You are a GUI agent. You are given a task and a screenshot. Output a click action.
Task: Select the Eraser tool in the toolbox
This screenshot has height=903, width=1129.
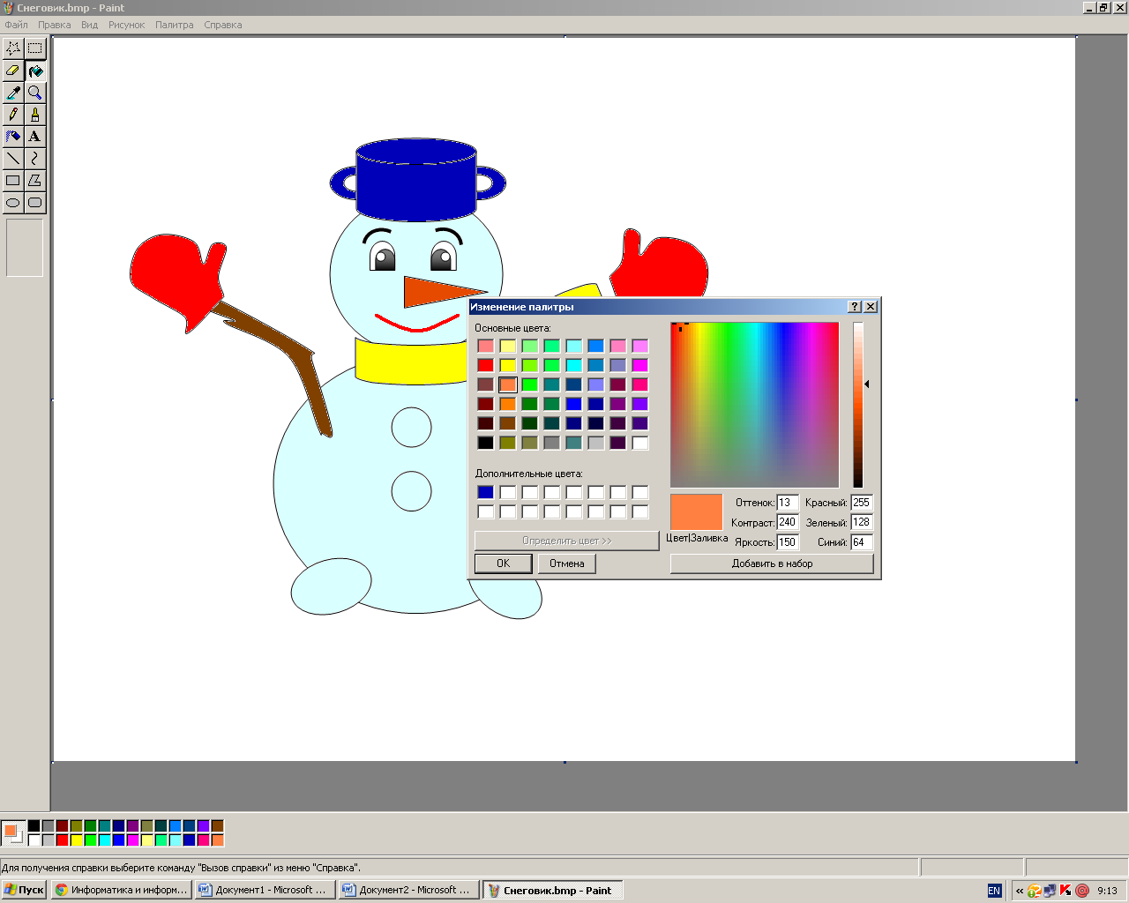13,71
